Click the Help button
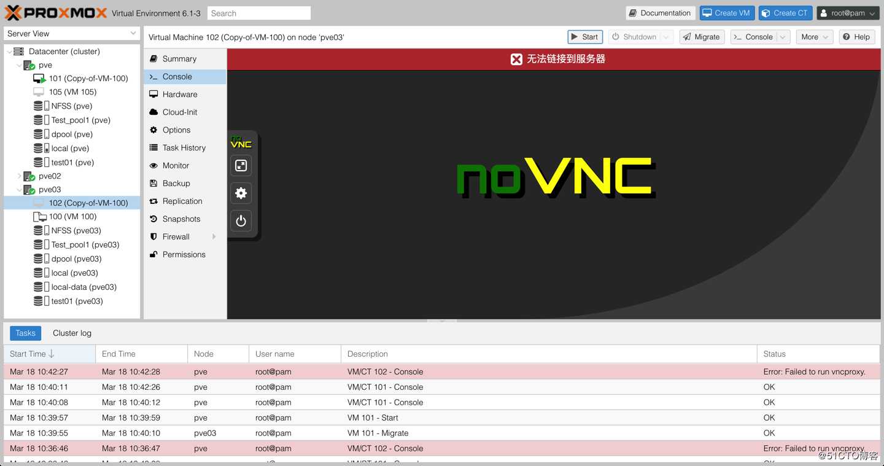Image resolution: width=884 pixels, height=466 pixels. coord(856,37)
